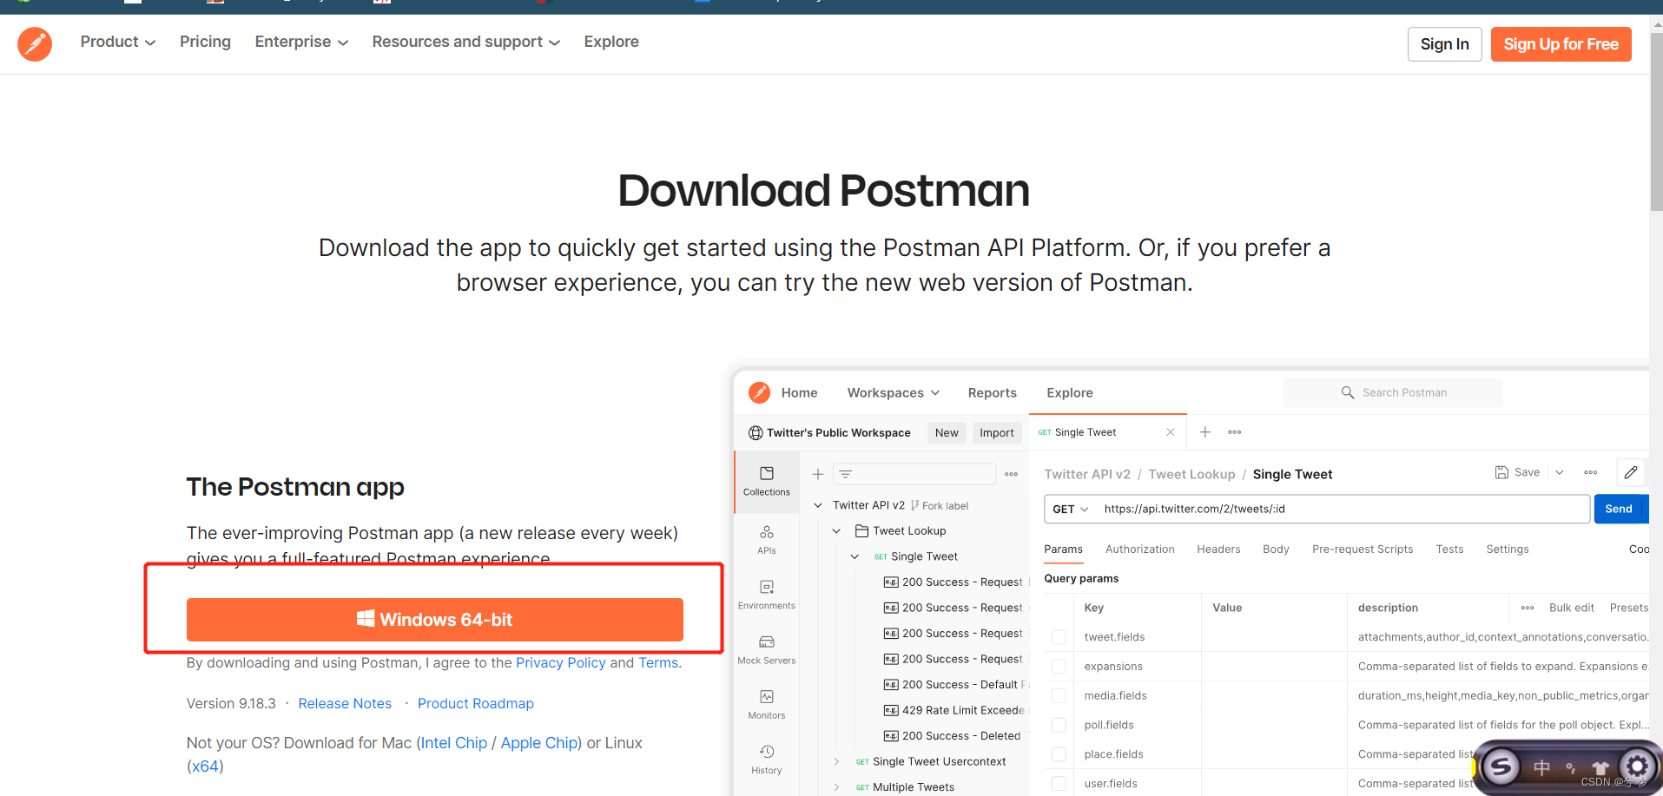1663x796 pixels.
Task: Open collections panel more options ellipsis
Action: [1011, 474]
